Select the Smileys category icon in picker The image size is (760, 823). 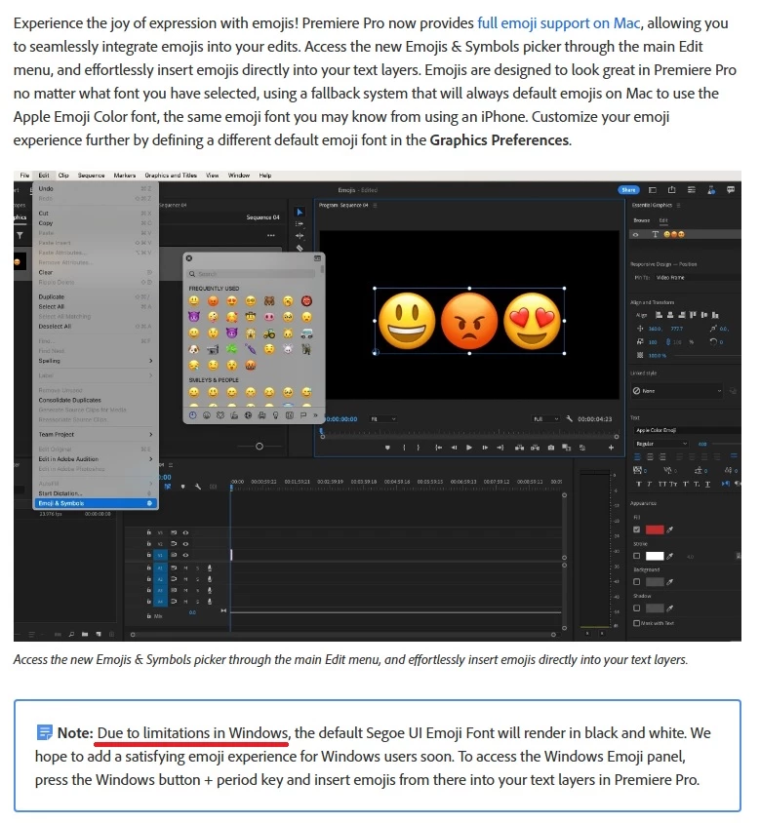(207, 415)
